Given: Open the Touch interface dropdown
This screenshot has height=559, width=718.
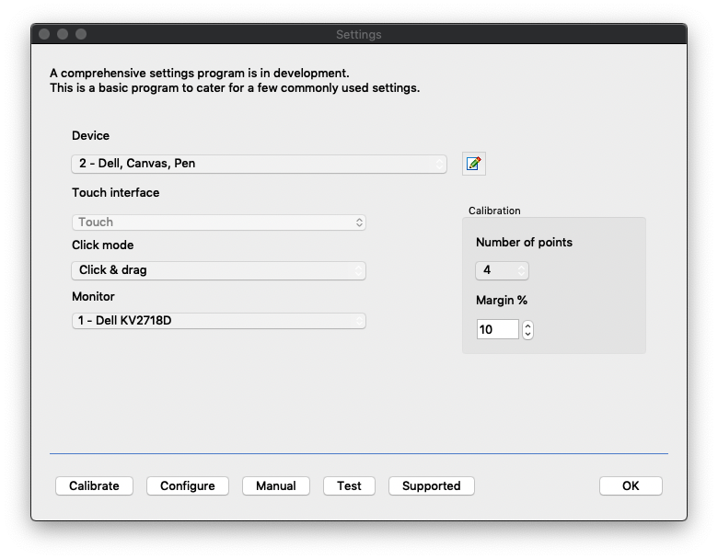Looking at the screenshot, I should pos(219,222).
